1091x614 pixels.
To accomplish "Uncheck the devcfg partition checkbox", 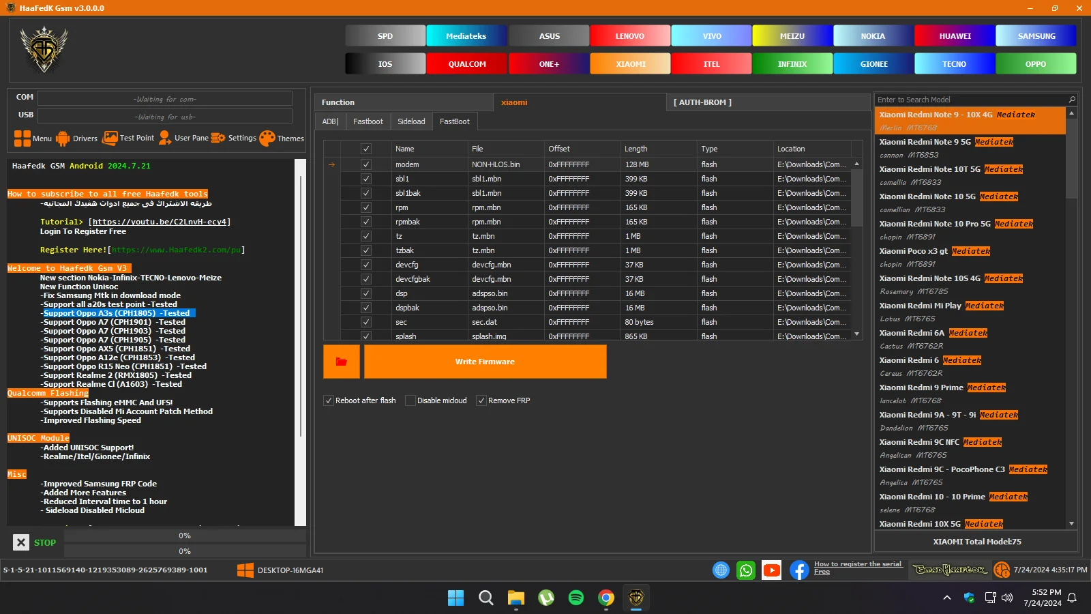I will [x=366, y=265].
